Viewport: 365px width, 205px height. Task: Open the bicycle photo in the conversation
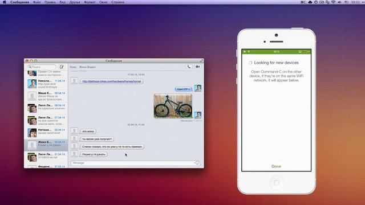pos(173,106)
